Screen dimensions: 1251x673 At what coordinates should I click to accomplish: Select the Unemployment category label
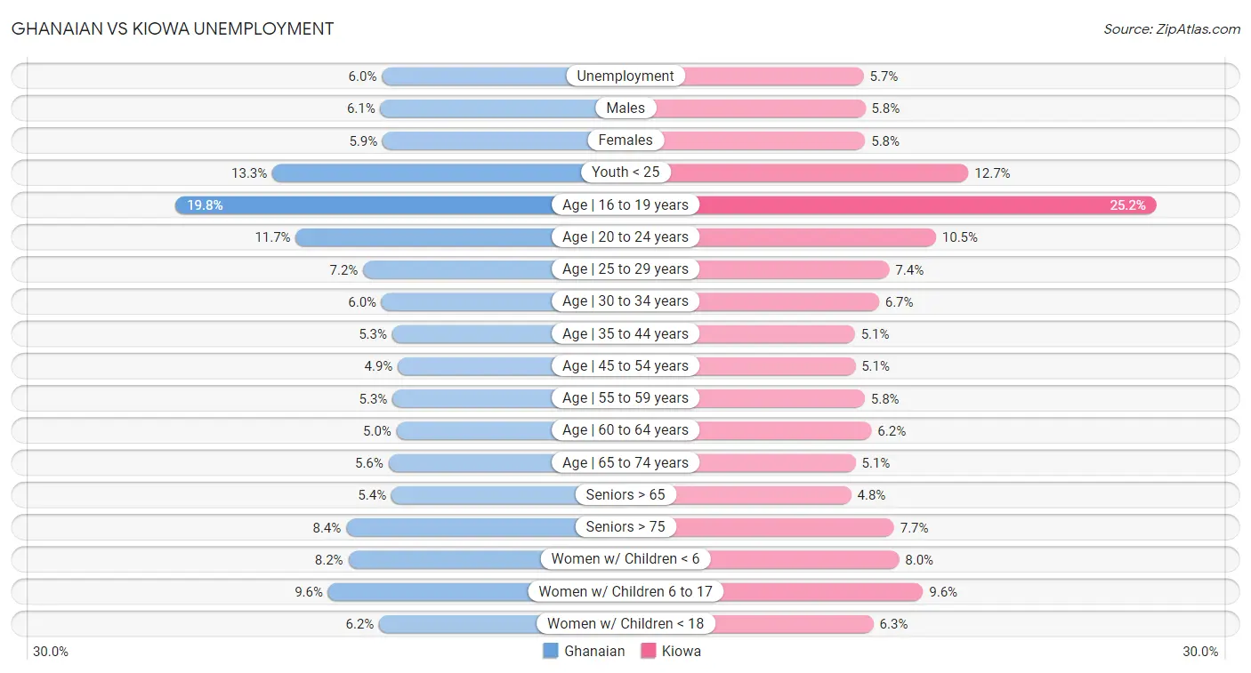[x=625, y=76]
